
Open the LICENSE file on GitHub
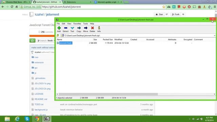coord(39,94)
